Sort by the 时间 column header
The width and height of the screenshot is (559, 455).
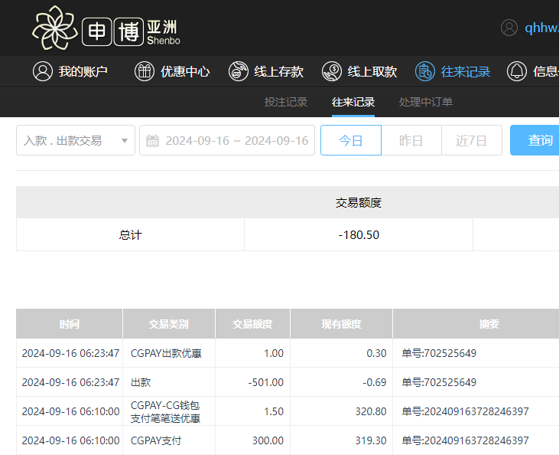pos(70,324)
